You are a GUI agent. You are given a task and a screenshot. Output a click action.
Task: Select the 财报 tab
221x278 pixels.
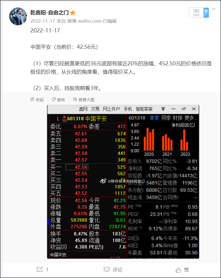[x=177, y=118]
